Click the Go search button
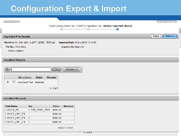Image resolution: width=181 pixels, height=136 pixels. pos(56,70)
